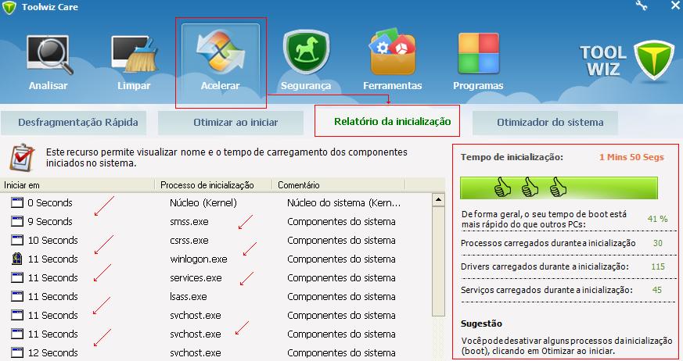Click the drivers loaded count 115
The height and width of the screenshot is (361, 683).
point(658,266)
